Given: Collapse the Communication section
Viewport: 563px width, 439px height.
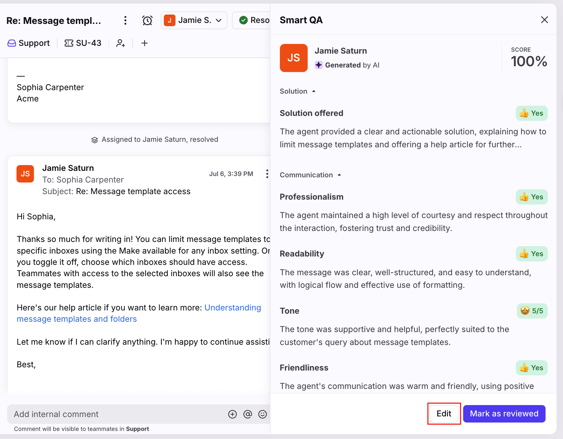Looking at the screenshot, I should tap(311, 175).
